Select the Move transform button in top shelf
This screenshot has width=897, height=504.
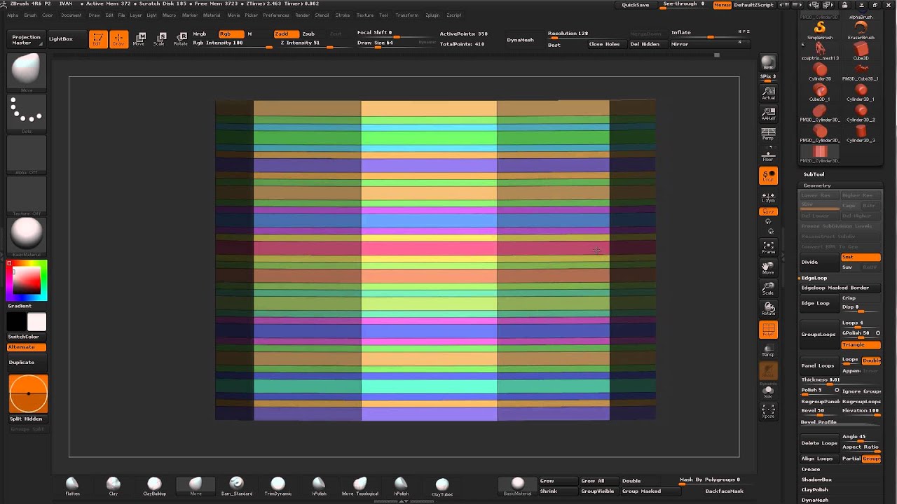click(x=139, y=39)
